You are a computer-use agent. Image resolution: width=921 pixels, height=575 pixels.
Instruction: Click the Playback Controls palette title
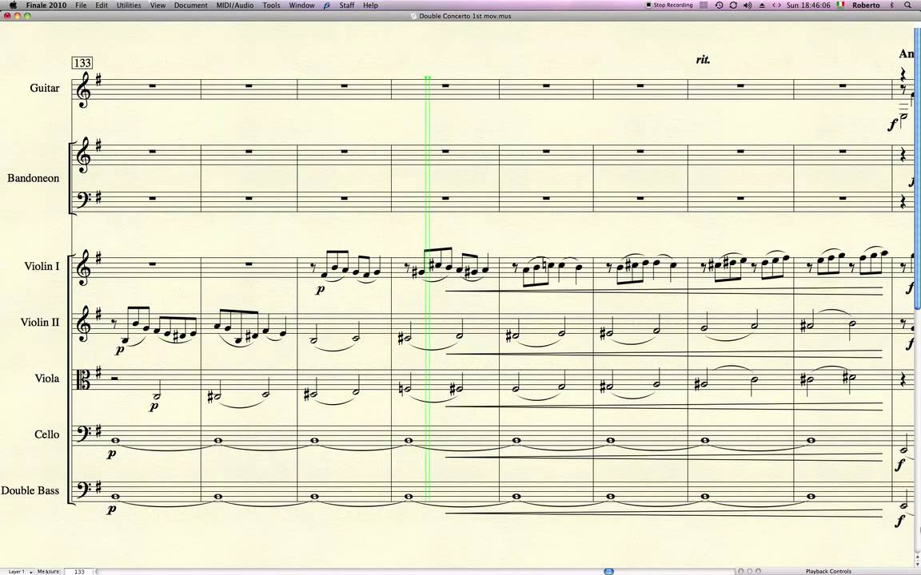point(828,571)
